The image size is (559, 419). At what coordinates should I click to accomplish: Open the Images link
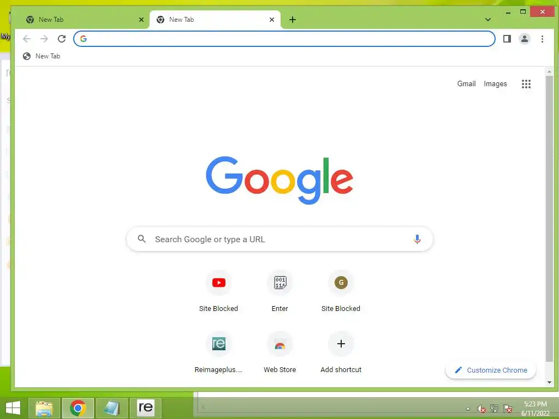(495, 83)
